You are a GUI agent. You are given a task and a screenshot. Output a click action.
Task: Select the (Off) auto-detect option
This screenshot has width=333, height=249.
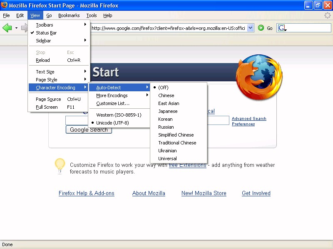click(179, 88)
